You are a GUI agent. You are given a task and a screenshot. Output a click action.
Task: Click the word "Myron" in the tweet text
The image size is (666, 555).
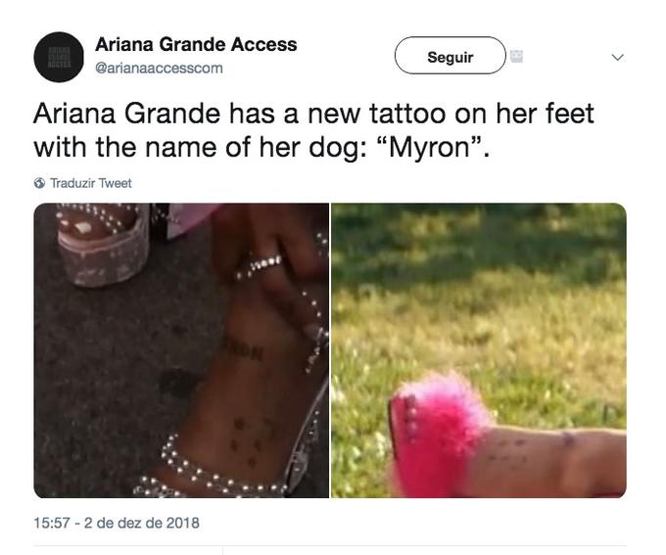(429, 147)
